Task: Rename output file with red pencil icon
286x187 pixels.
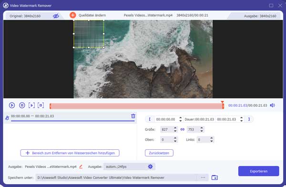Action: pyautogui.click(x=81, y=166)
